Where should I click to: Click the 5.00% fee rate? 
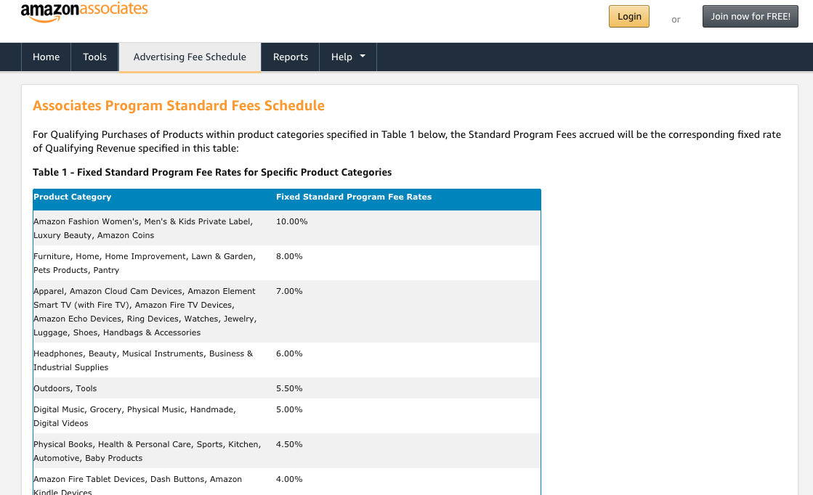[x=289, y=409]
